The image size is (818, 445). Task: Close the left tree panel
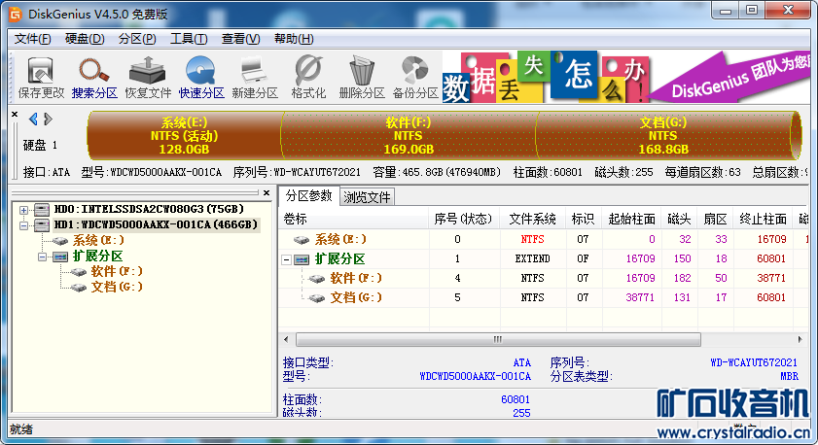(x=267, y=192)
